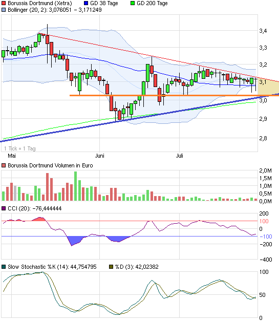Click the 1,0M volume axis label

point(266,186)
